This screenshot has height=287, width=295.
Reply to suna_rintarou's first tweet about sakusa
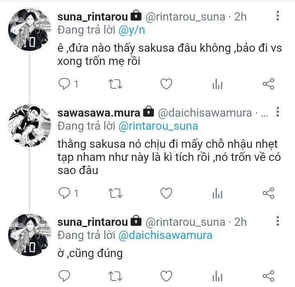coord(65,84)
